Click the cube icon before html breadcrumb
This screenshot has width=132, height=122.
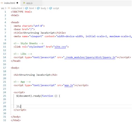pyautogui.click(x=26, y=8)
